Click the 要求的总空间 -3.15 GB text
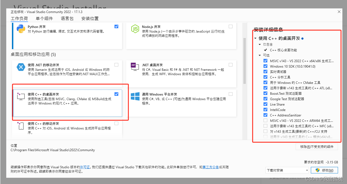This screenshot has height=184, width=347. coord(321,162)
